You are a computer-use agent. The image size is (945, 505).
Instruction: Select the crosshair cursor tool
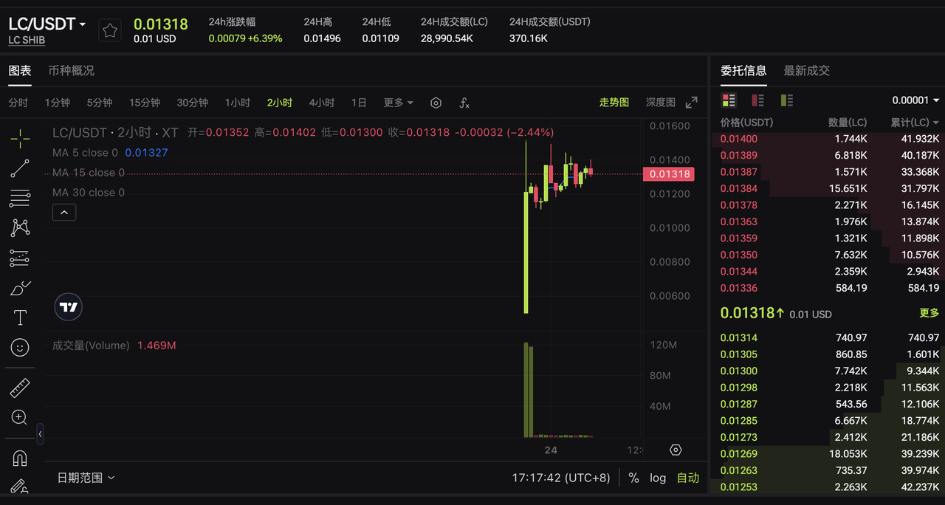point(20,138)
